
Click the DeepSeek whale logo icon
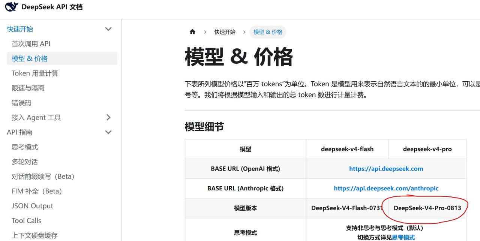pos(11,6)
